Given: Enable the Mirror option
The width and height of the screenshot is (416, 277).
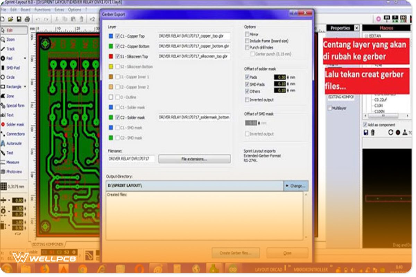Looking at the screenshot, I should (247, 34).
